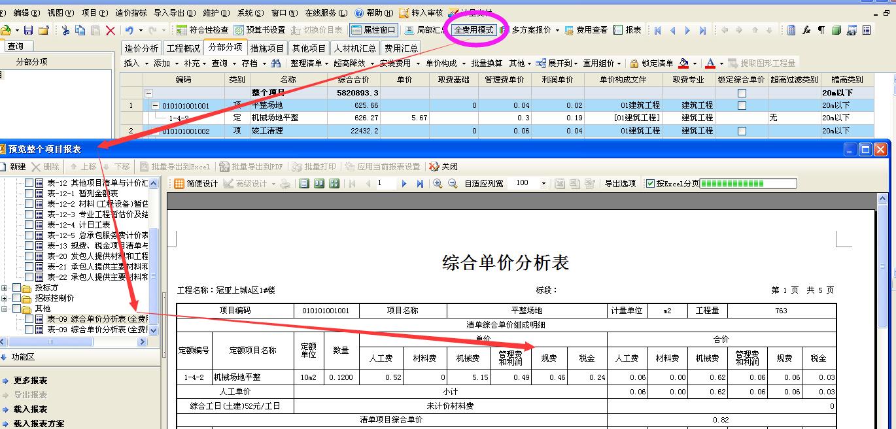Collapse item 010101001001 in the grid
The image size is (896, 429).
click(156, 105)
